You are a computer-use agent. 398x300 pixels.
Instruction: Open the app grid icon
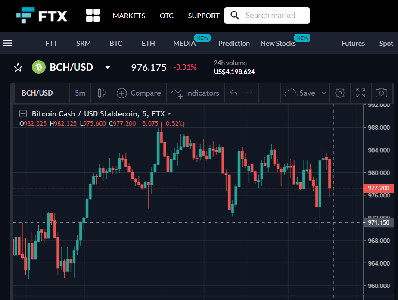(93, 16)
